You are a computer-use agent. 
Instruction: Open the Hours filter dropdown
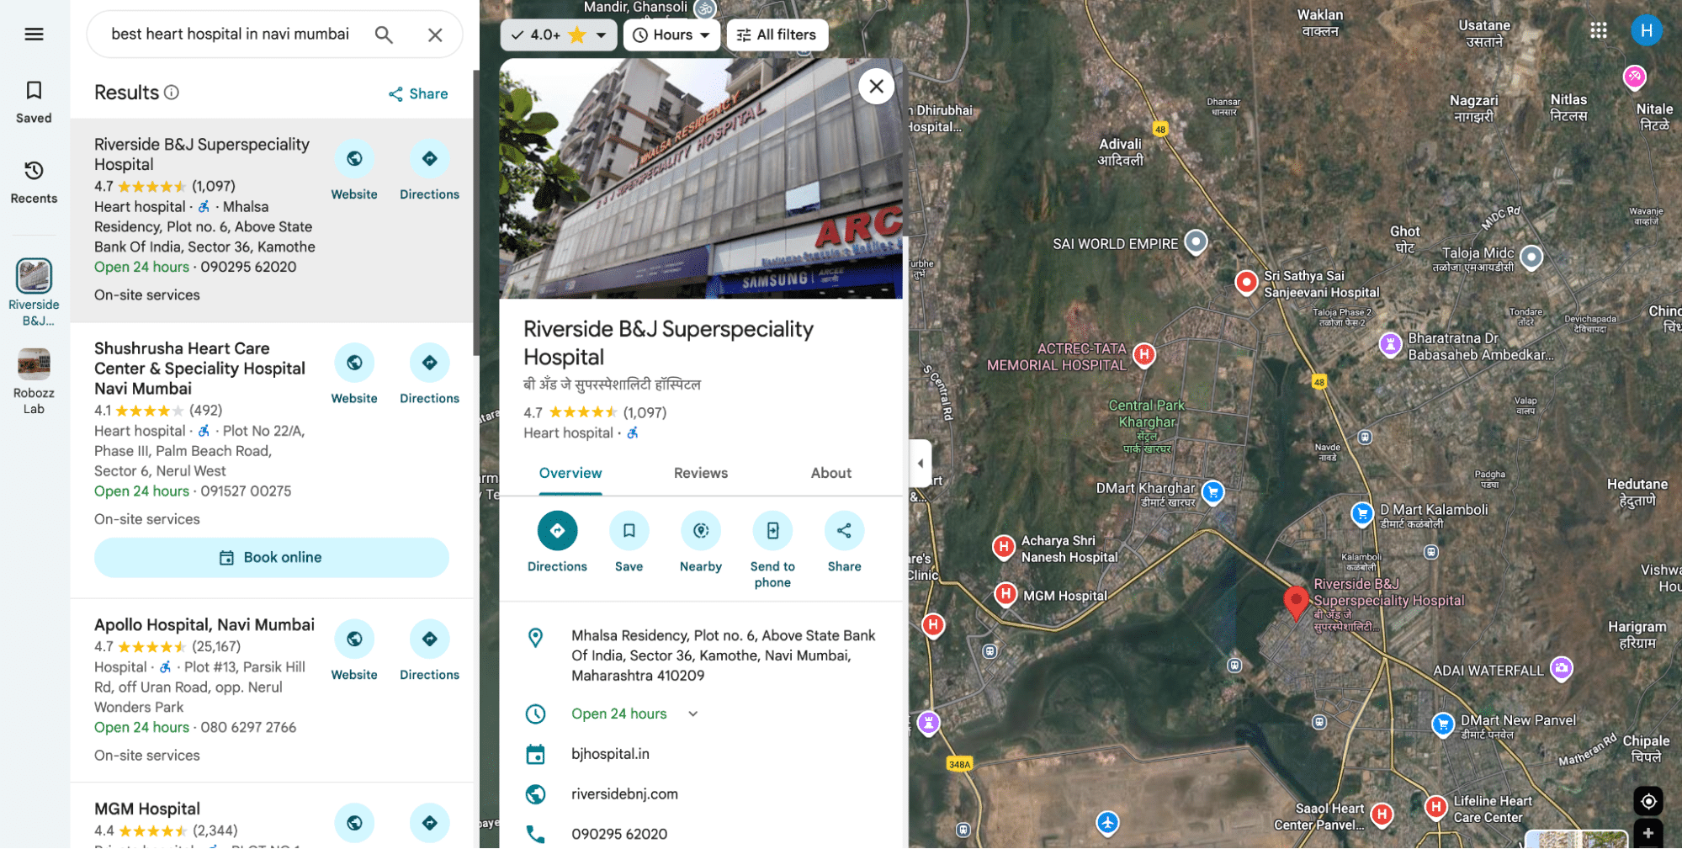pos(671,35)
